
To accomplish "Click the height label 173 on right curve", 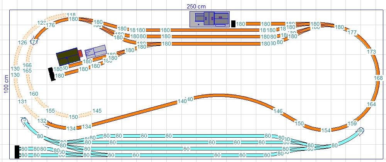I will (x=371, y=52).
